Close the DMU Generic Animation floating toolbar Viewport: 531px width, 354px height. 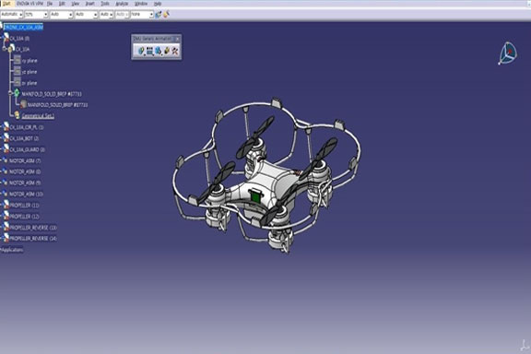[x=177, y=39]
